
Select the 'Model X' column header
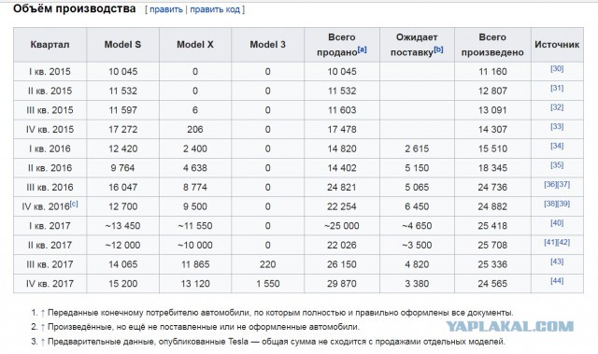(195, 45)
